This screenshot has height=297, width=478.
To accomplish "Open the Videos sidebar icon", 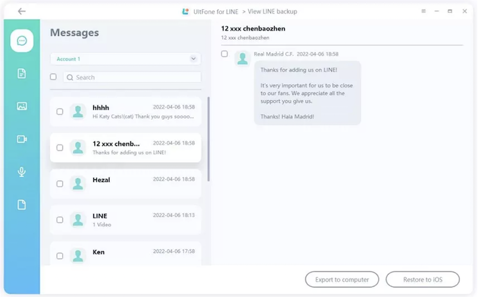I will coord(22,139).
